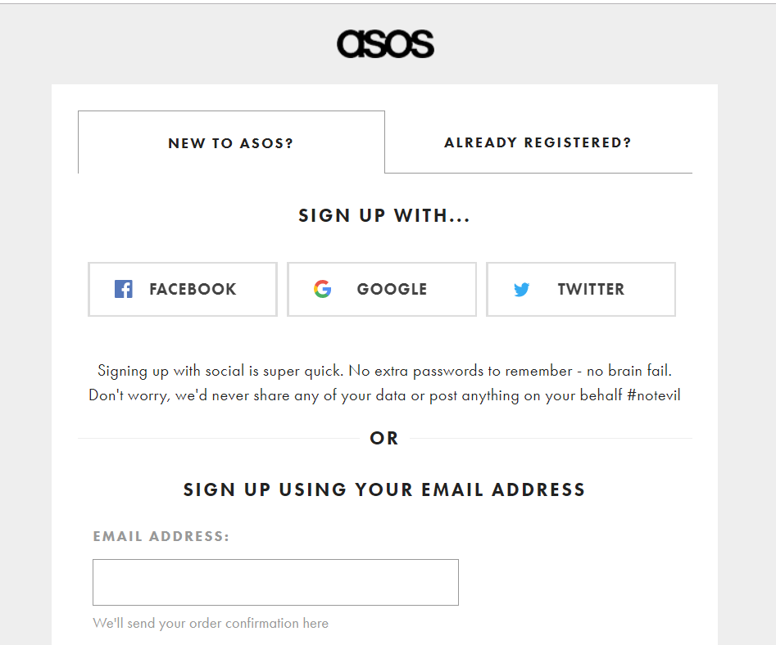Click the order confirmation hint text

208,623
